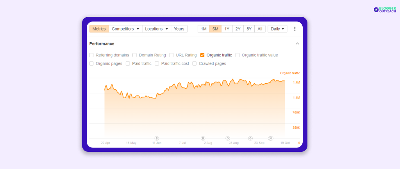The width and height of the screenshot is (400, 169).
Task: Expand the Locations dropdown
Action: pos(156,29)
